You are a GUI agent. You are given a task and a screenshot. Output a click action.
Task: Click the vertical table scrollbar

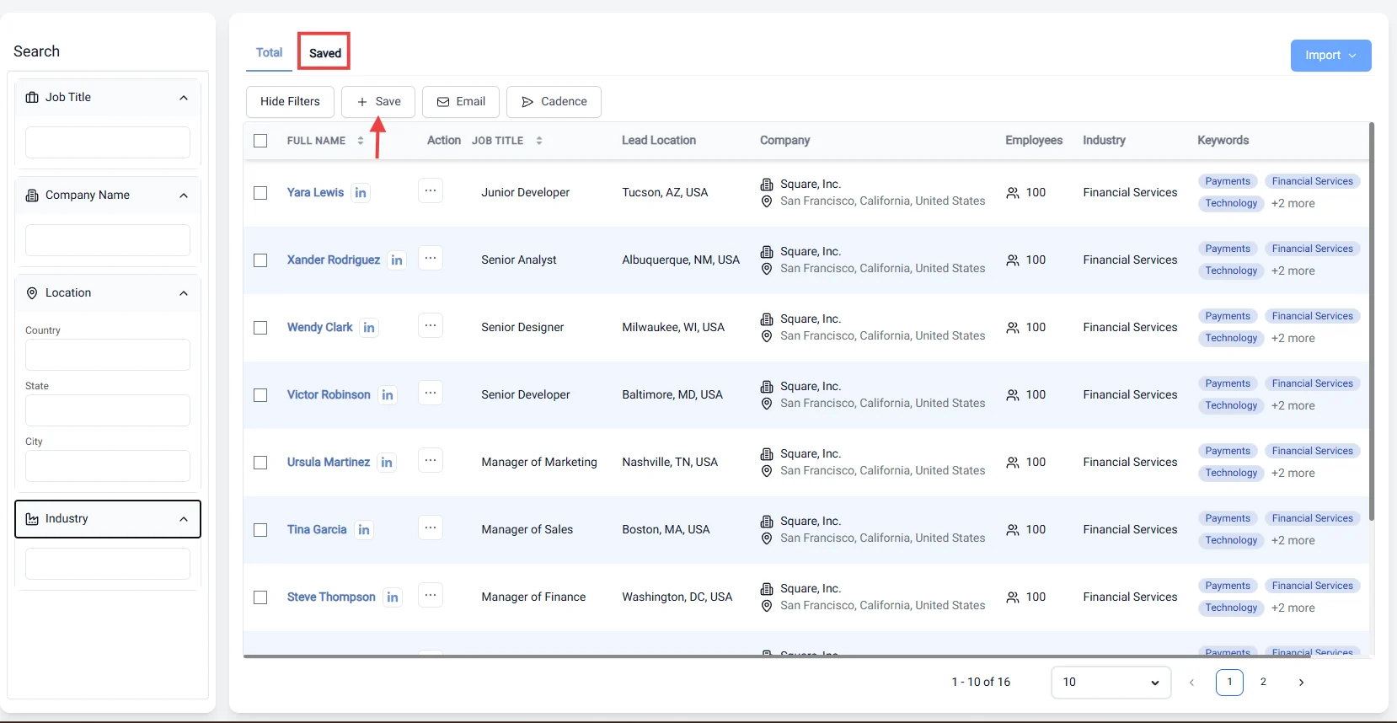[x=1372, y=322]
